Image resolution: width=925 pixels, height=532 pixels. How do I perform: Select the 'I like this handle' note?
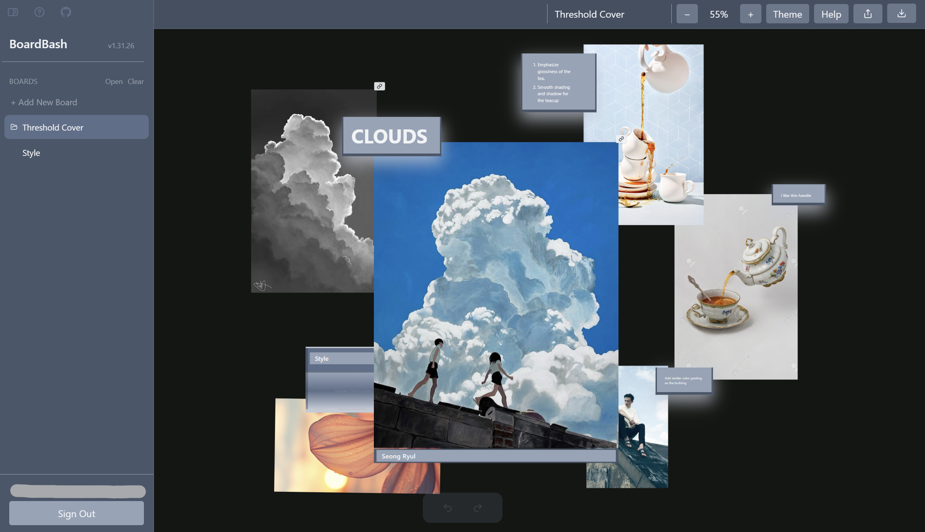coord(798,195)
